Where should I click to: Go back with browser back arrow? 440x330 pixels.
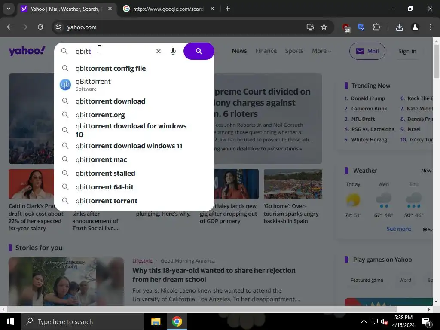(x=9, y=27)
